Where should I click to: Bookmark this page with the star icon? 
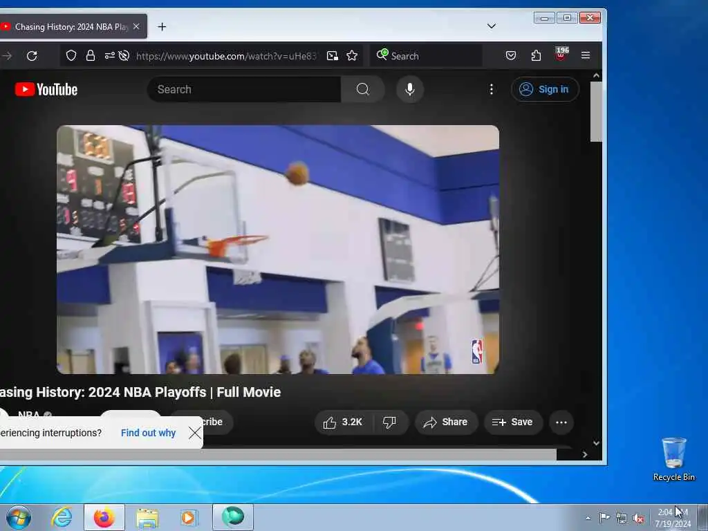tap(352, 55)
